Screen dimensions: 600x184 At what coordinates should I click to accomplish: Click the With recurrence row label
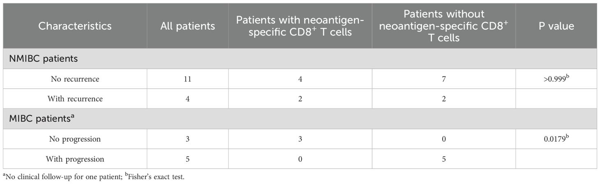tap(74, 99)
